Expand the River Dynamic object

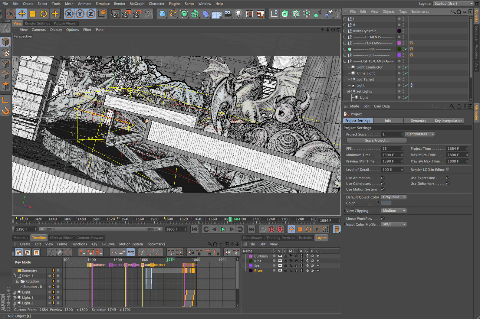[345, 31]
